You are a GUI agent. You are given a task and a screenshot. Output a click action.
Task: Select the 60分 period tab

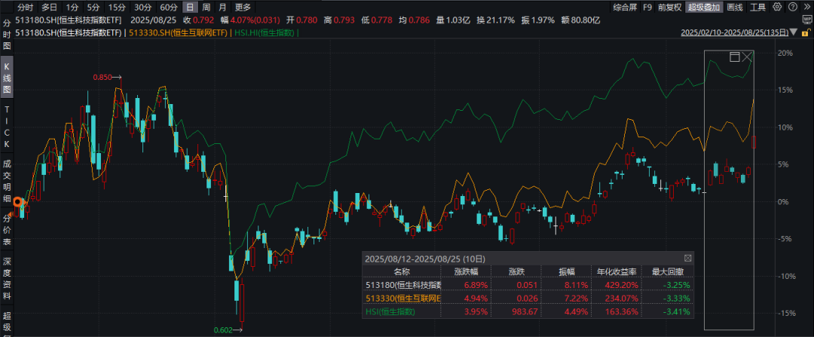coord(168,8)
